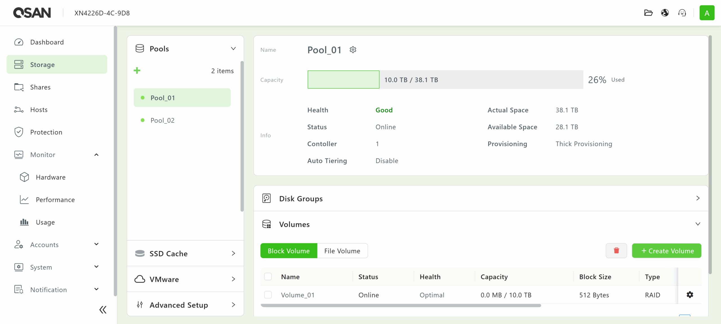Check the Volume_01 row checkbox
721x324 pixels.
[x=268, y=295]
